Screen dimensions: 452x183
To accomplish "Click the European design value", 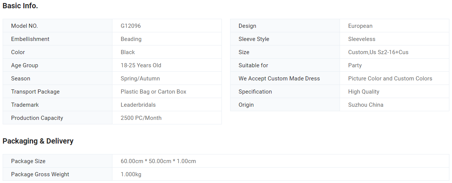I will pos(360,26).
